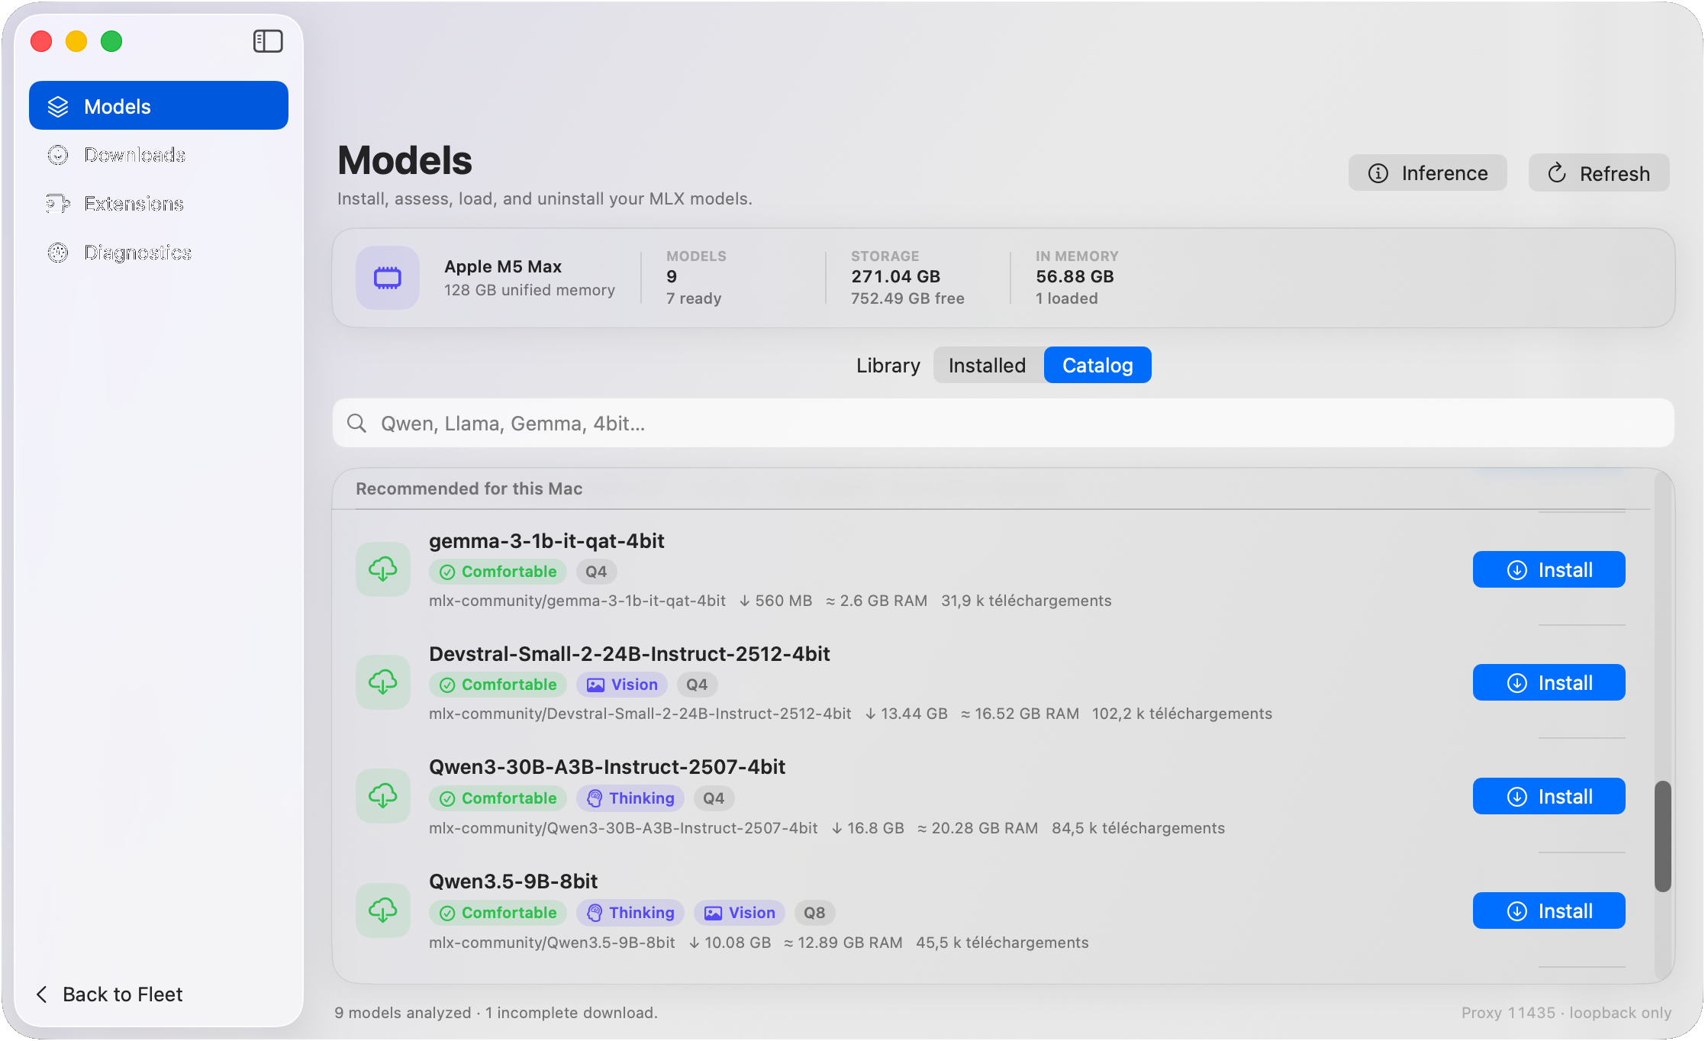This screenshot has width=1705, height=1041.
Task: Click the cloud download icon for Devstral-Small
Action: [x=383, y=682]
